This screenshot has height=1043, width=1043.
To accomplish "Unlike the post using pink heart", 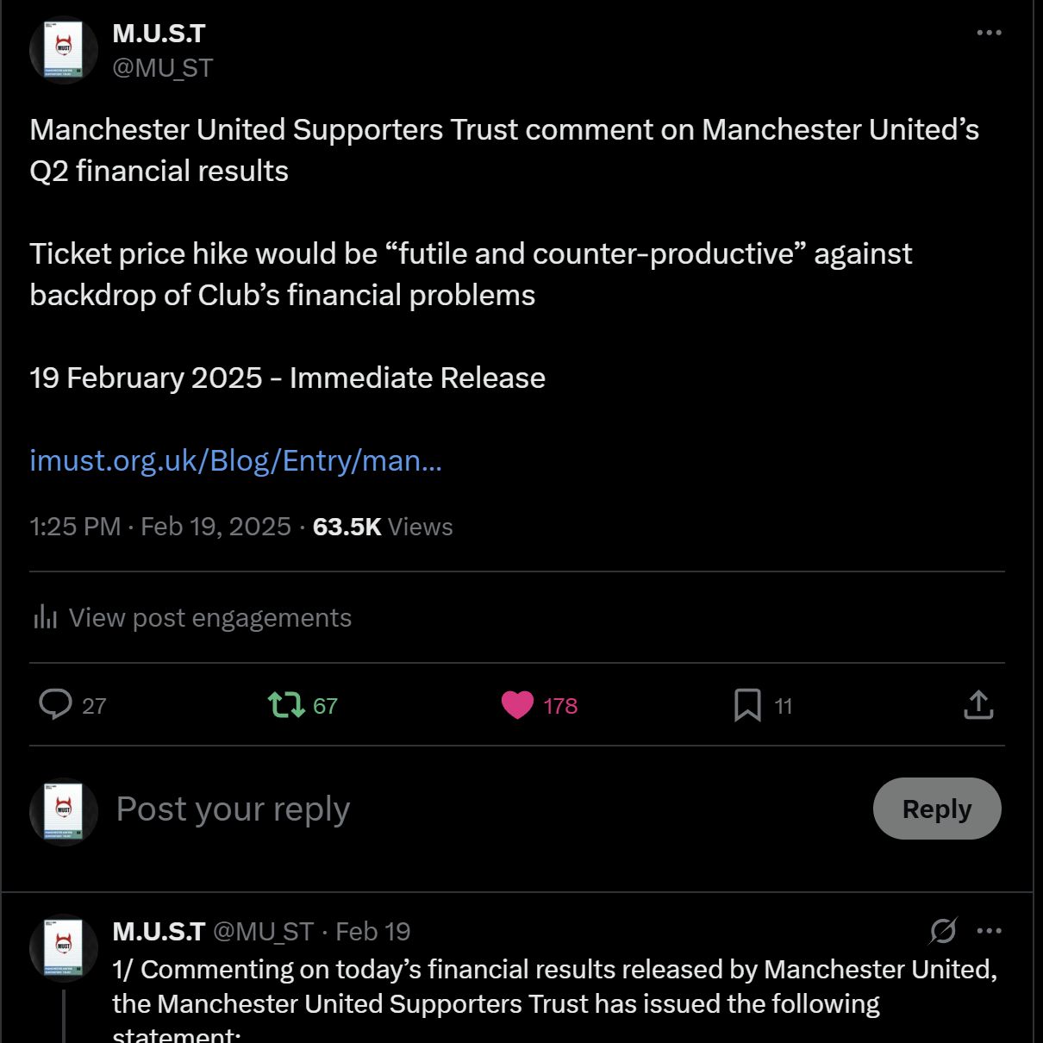I will coord(517,704).
